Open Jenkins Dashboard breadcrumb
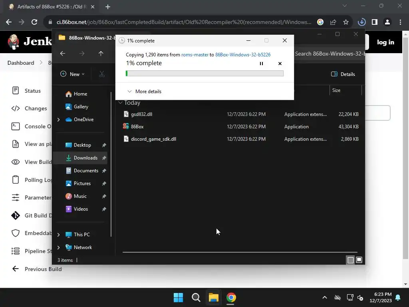 click(x=21, y=63)
